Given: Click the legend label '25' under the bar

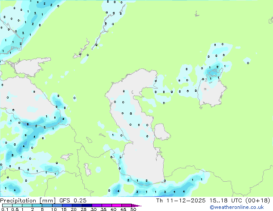Looking at the screenshot, I should click(84, 209).
